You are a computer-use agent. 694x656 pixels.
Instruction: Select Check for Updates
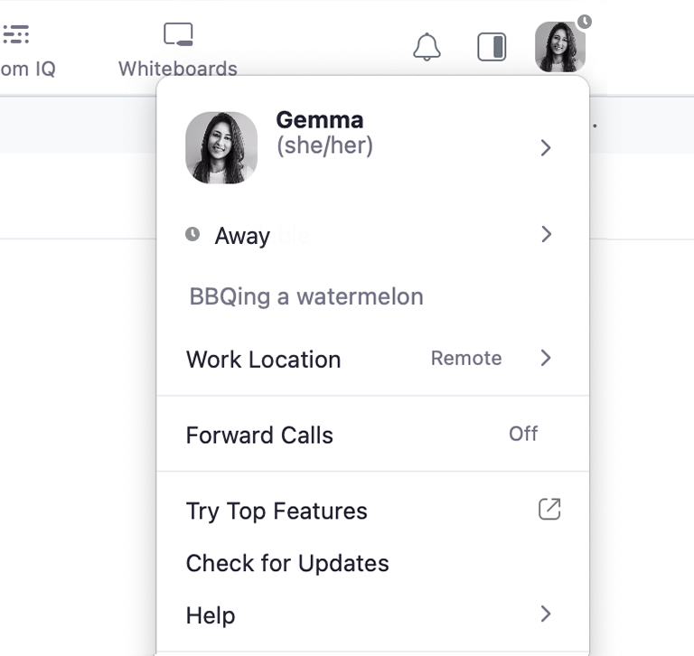[x=372, y=563]
